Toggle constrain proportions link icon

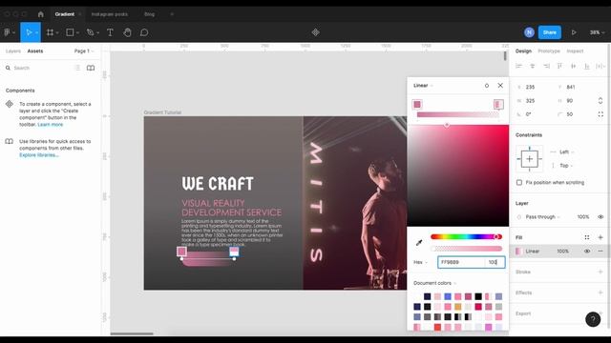point(600,100)
